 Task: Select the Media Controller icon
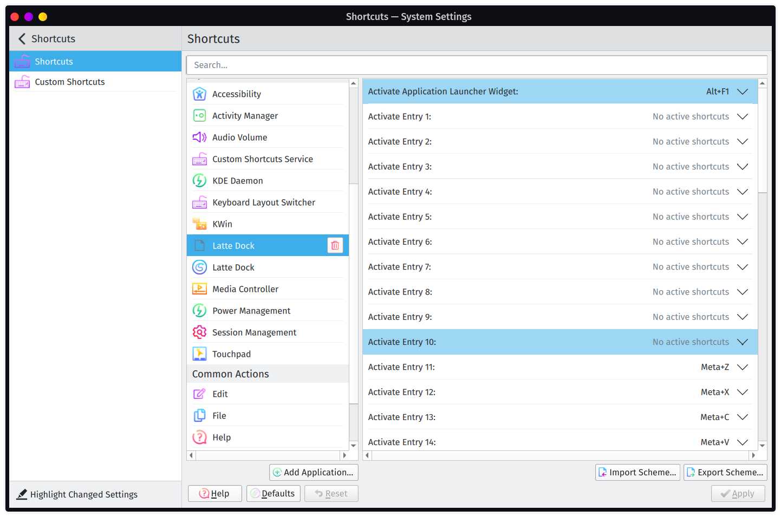click(x=199, y=289)
